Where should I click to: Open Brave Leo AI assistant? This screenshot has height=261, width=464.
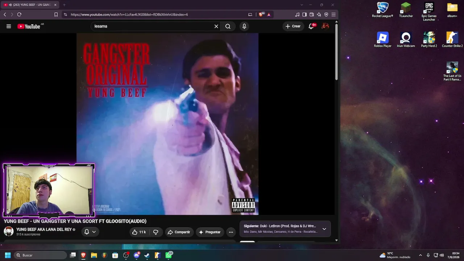coord(319,14)
